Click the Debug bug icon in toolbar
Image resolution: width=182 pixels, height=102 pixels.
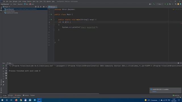tap(167, 4)
